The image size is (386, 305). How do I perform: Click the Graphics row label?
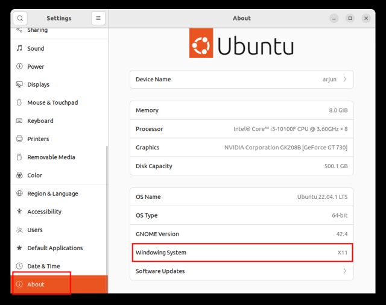coord(147,147)
